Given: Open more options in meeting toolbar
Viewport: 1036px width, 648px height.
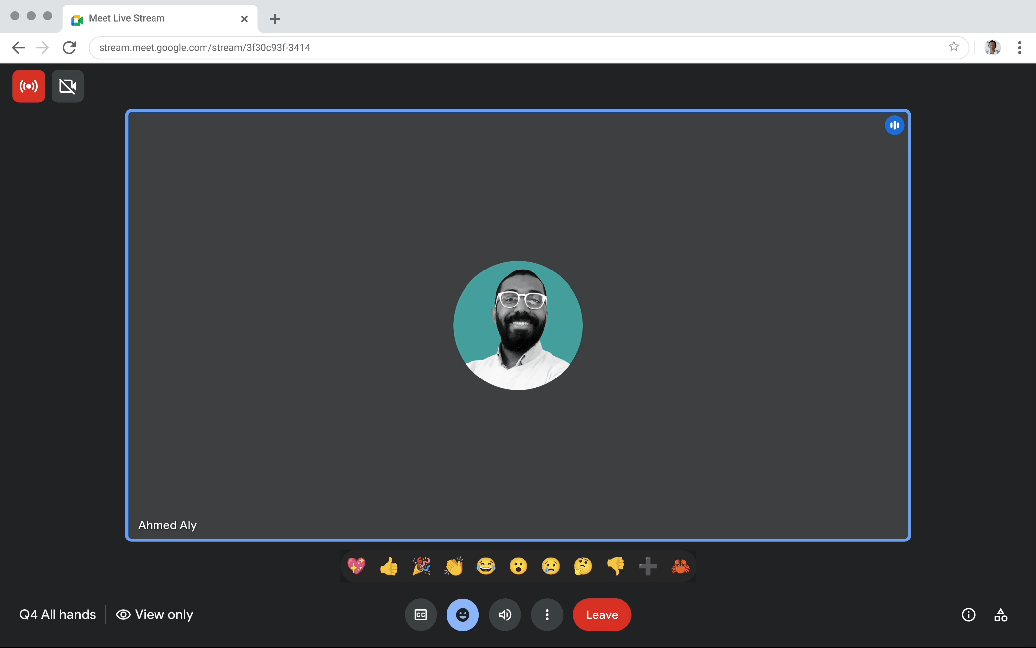Looking at the screenshot, I should (547, 615).
